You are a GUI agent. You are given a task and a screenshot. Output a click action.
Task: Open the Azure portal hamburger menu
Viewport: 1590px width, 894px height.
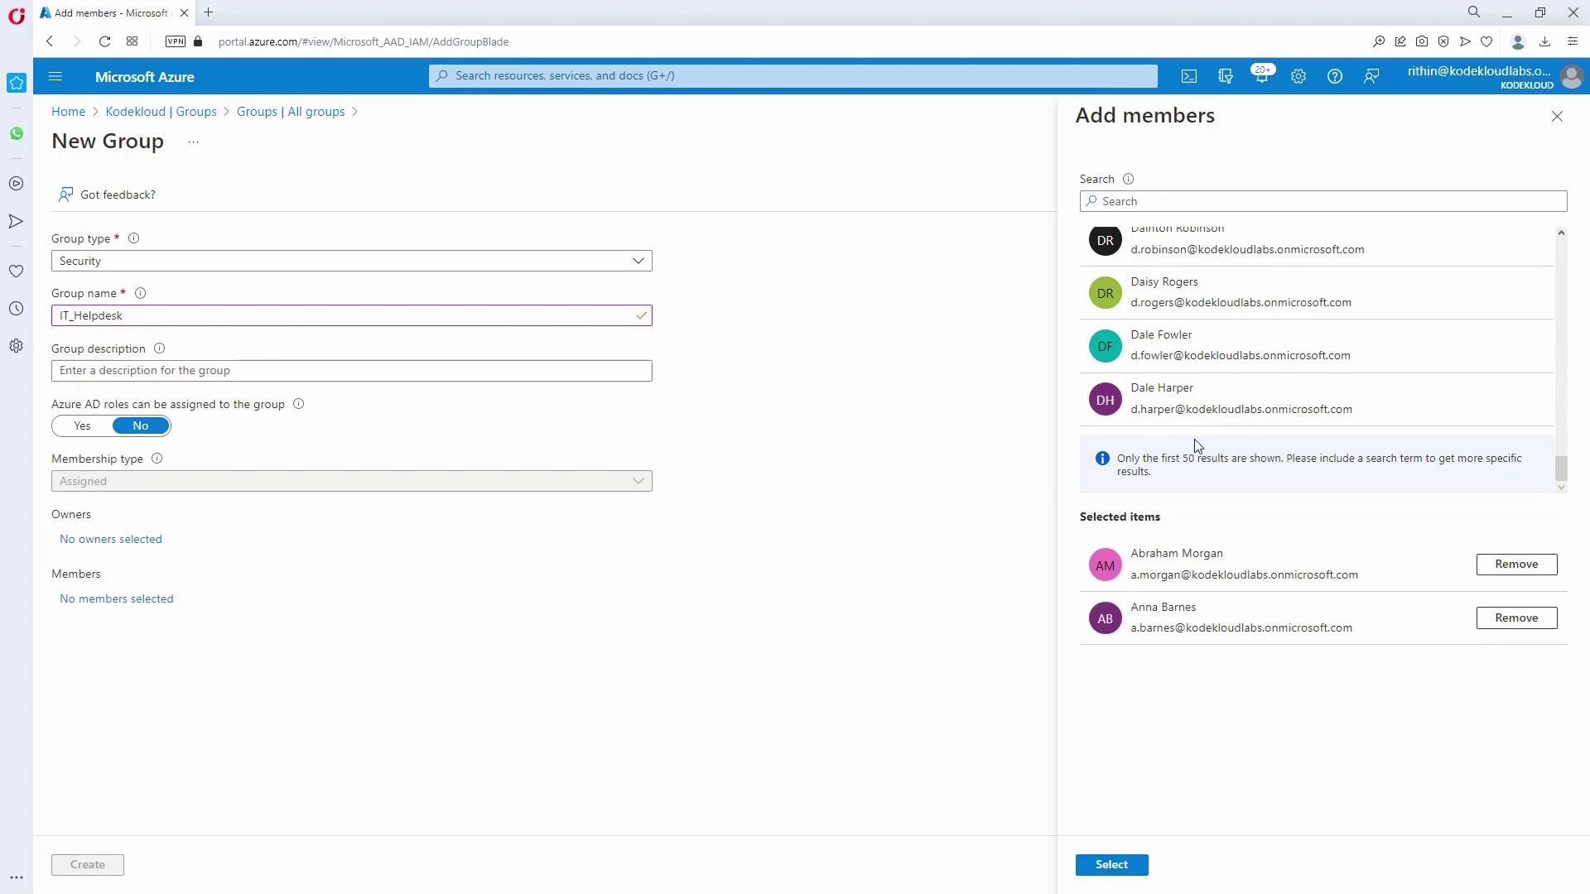pyautogui.click(x=55, y=76)
